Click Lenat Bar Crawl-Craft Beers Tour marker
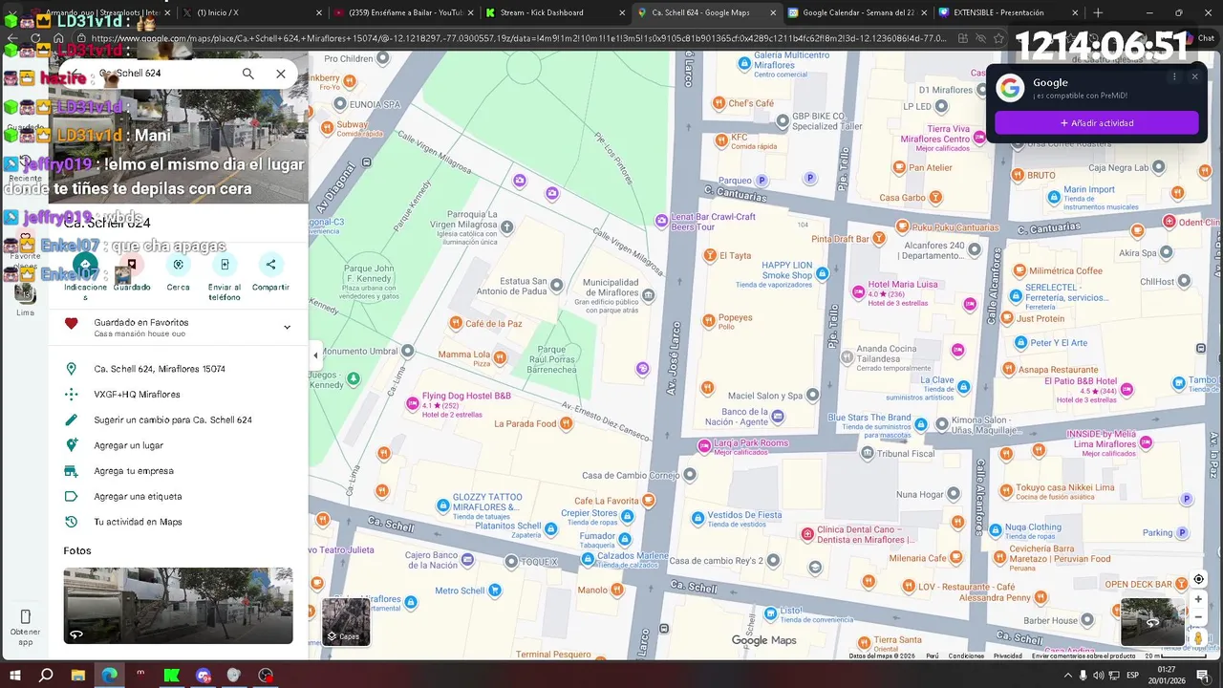Screen dimensions: 1223x688 pyautogui.click(x=661, y=221)
